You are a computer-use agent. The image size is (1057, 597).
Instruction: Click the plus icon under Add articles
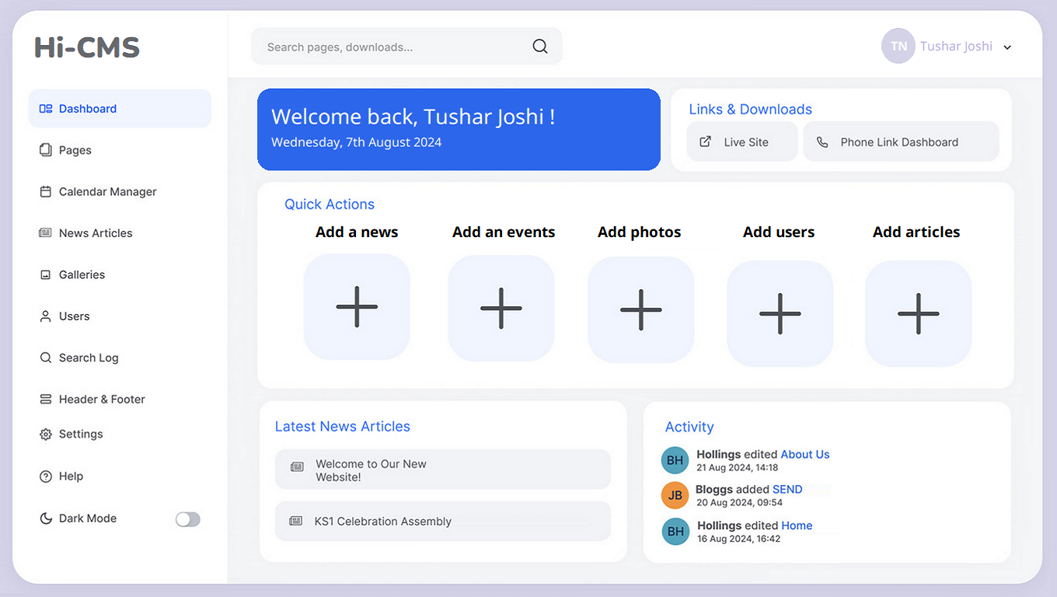coord(918,313)
